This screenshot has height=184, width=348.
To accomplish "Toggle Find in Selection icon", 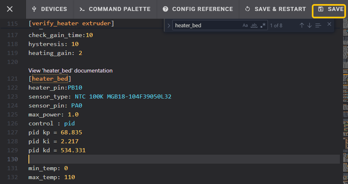I will [318, 25].
